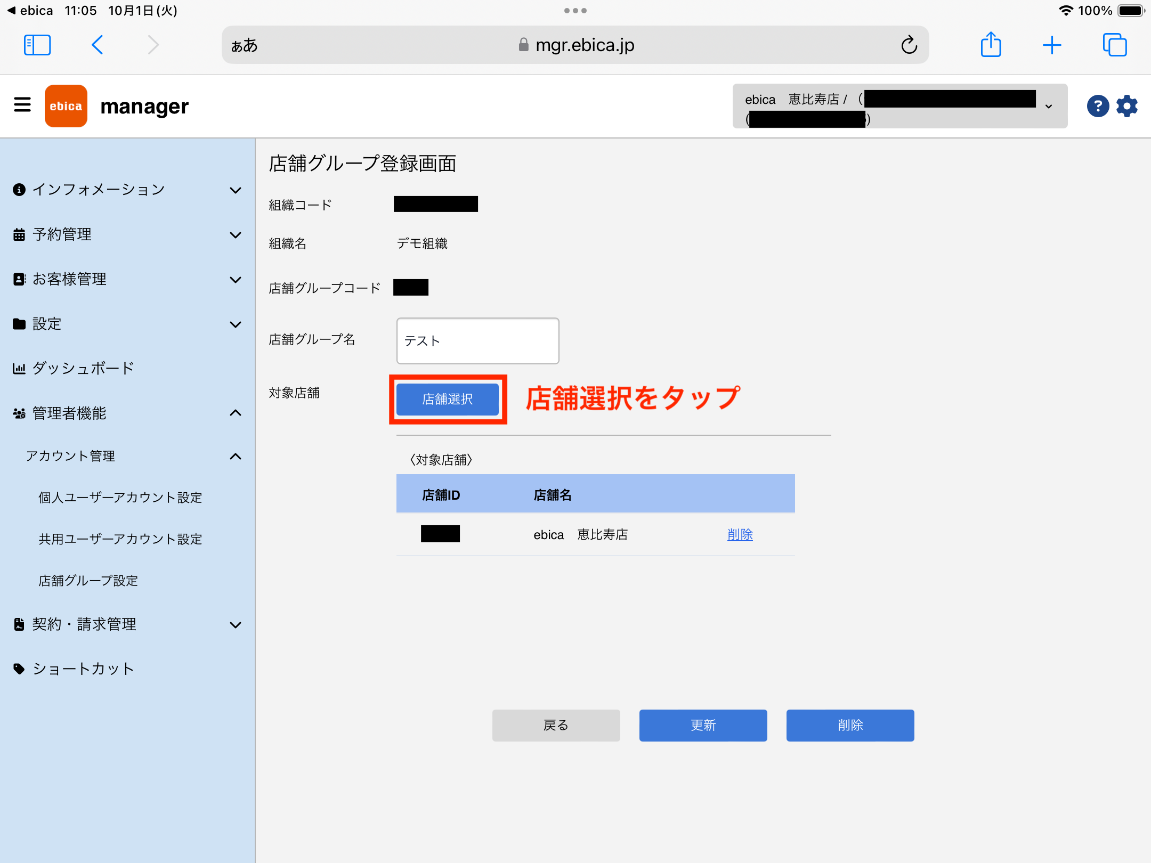Open 店舗グループ設定
Image resolution: width=1151 pixels, height=863 pixels.
[x=88, y=581]
